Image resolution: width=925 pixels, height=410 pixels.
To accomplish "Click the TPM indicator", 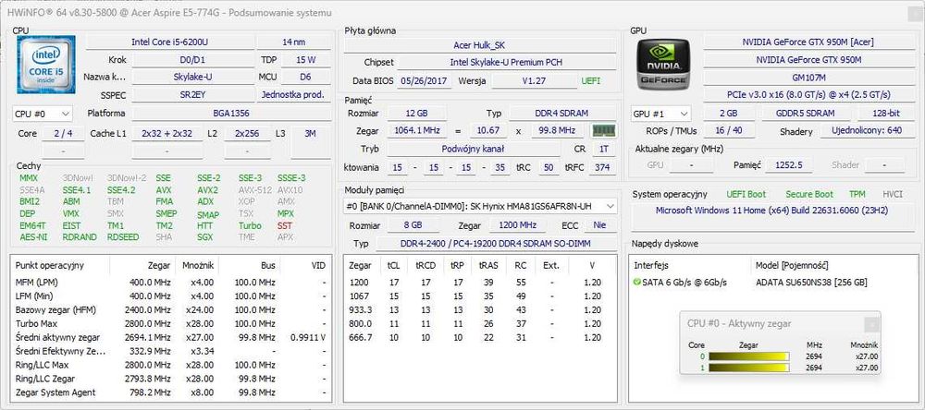I will pos(857,194).
